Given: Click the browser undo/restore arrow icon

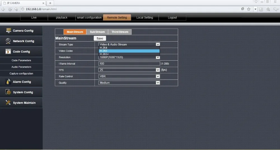Looking at the screenshot, I should pos(16,9).
